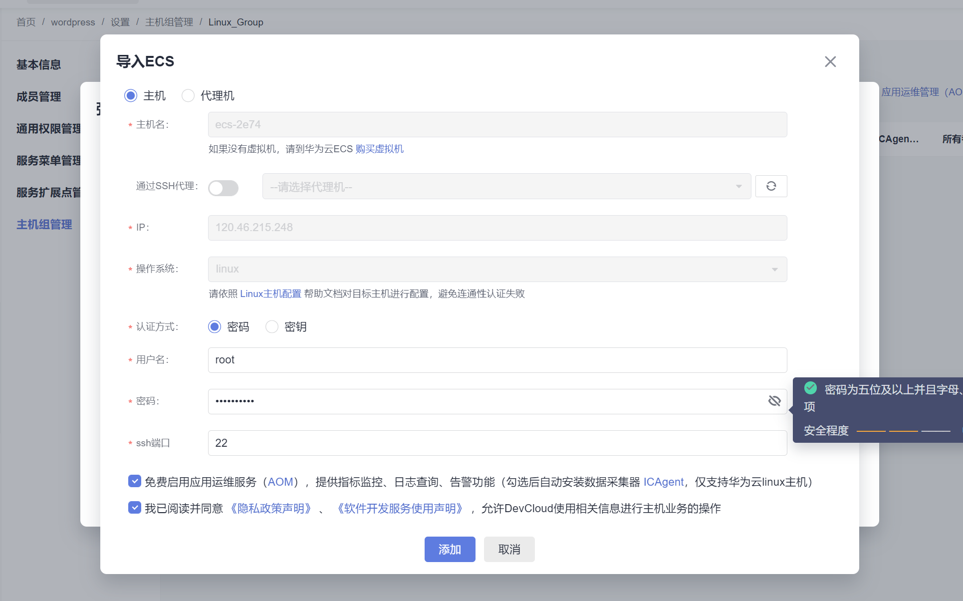The width and height of the screenshot is (963, 601).
Task: Click the ssh端口 input field
Action: (x=497, y=443)
